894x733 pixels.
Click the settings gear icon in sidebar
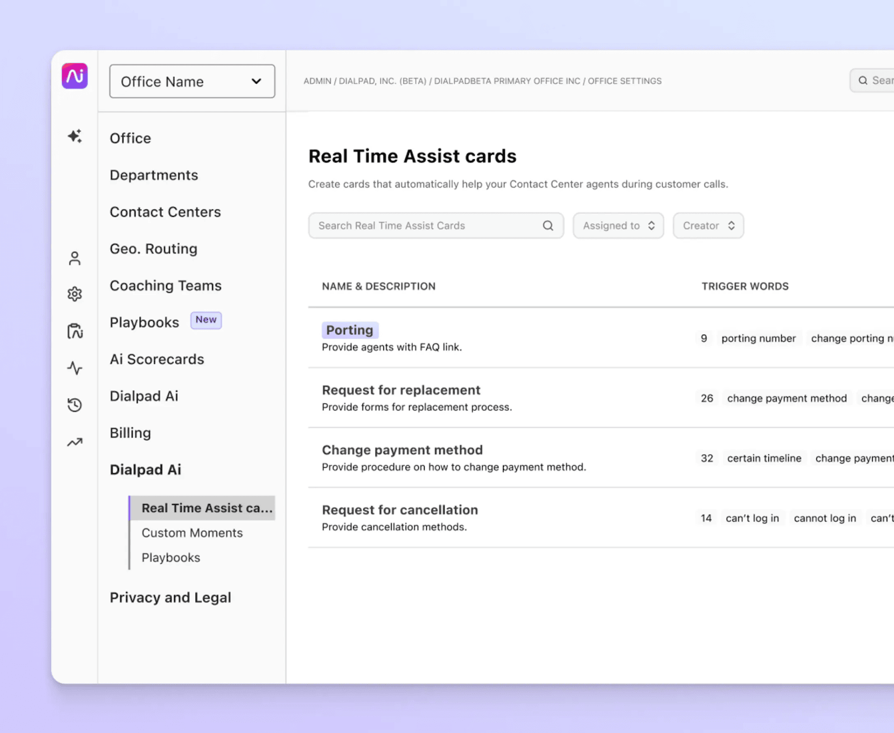tap(75, 293)
